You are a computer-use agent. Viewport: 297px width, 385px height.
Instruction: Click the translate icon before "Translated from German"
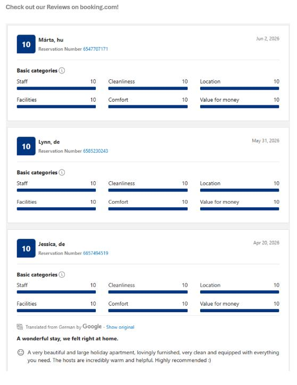(20, 327)
